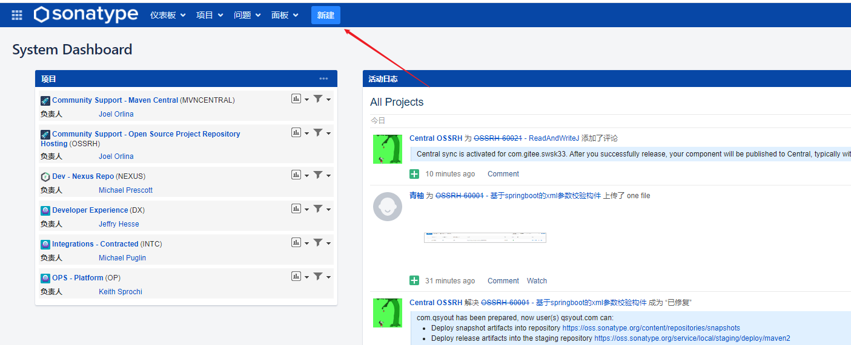Open the snapshots repository URL link

[651, 328]
